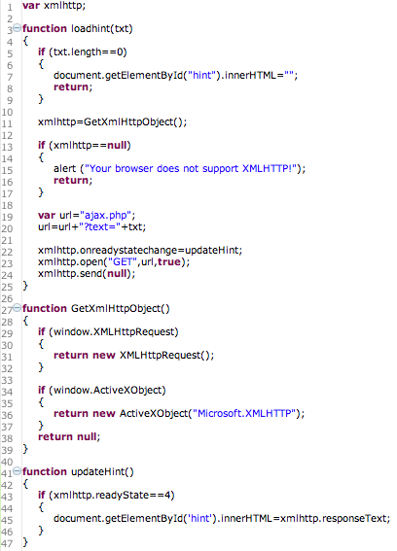
Task: Click the xmlhttp.readyState==4 condition
Action: click(112, 496)
